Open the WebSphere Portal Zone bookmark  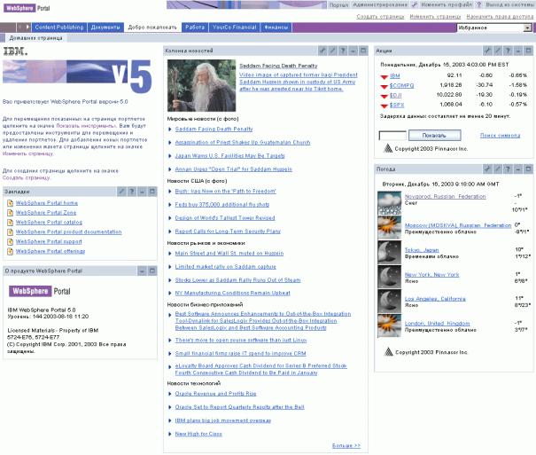click(x=46, y=213)
